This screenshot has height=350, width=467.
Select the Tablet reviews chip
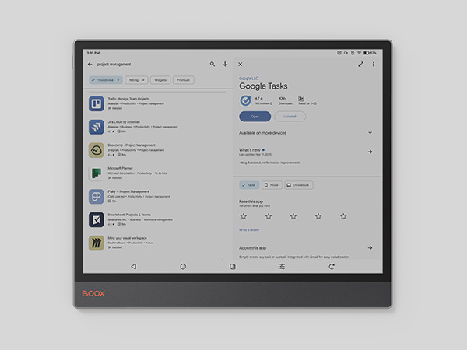(x=249, y=185)
